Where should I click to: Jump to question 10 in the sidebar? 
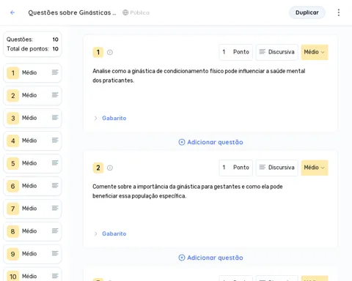point(32,274)
